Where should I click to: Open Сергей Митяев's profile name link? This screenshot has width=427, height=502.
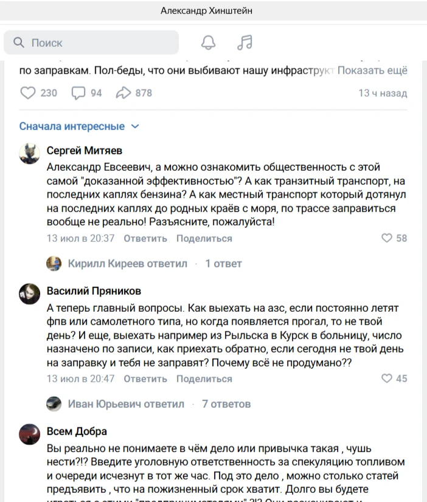(x=85, y=151)
